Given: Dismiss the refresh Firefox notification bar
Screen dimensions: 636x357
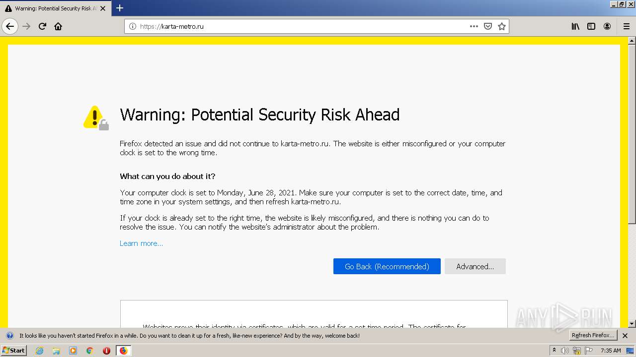Looking at the screenshot, I should [625, 336].
